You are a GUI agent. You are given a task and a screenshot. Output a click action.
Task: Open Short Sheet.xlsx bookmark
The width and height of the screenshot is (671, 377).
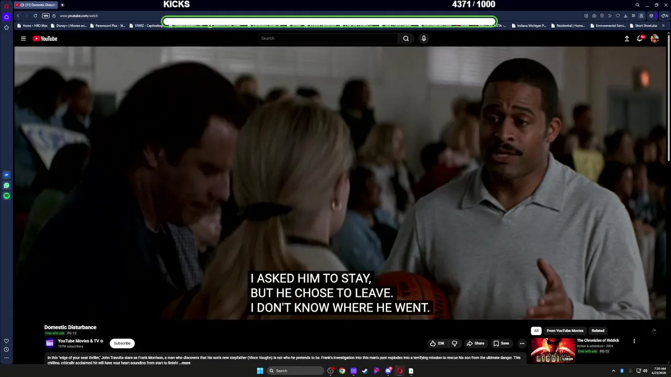pyautogui.click(x=643, y=25)
